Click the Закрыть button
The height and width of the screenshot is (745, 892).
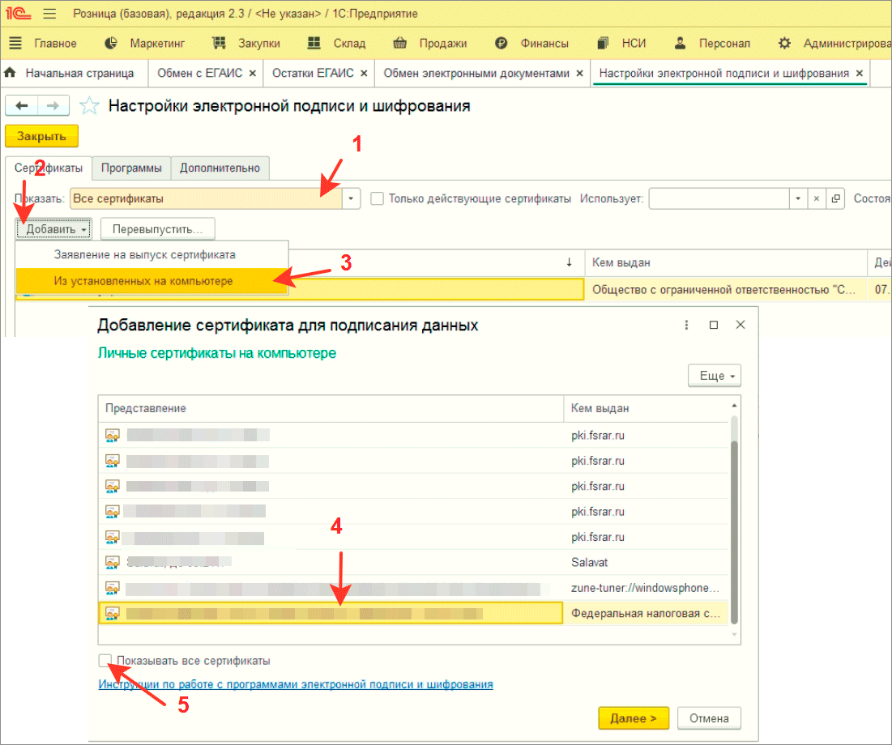point(41,137)
